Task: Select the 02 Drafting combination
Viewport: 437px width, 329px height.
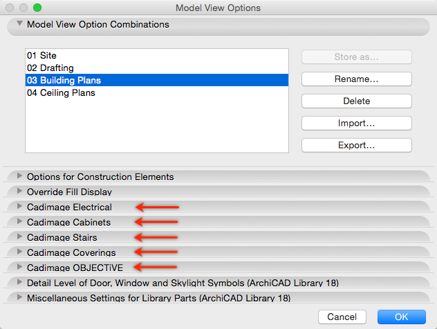Action: click(x=157, y=68)
